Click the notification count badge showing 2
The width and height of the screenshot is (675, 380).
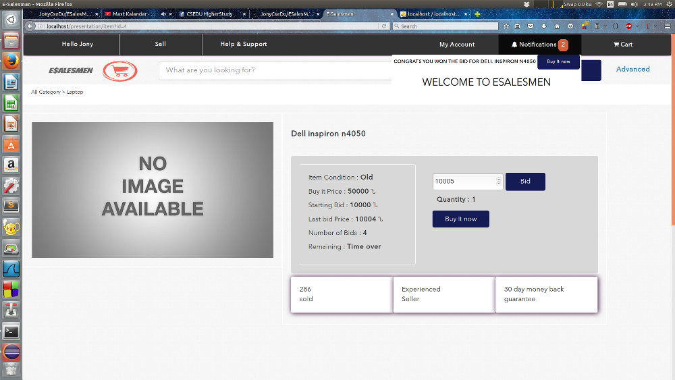[563, 45]
